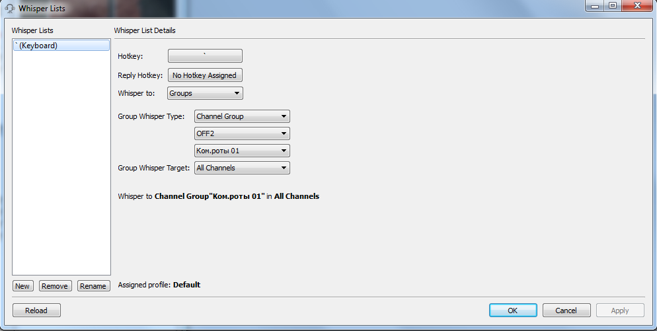Click the Assigned profile Default text

point(159,285)
